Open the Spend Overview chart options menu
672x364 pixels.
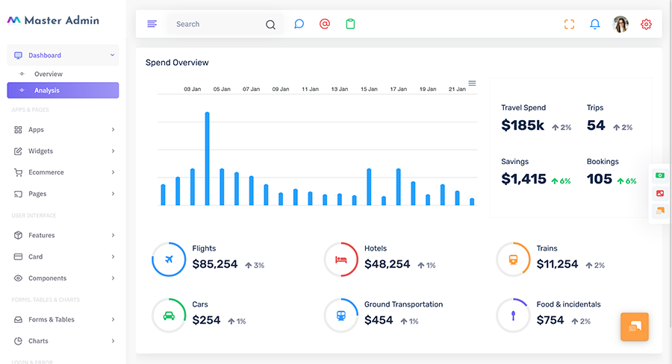[x=472, y=83]
